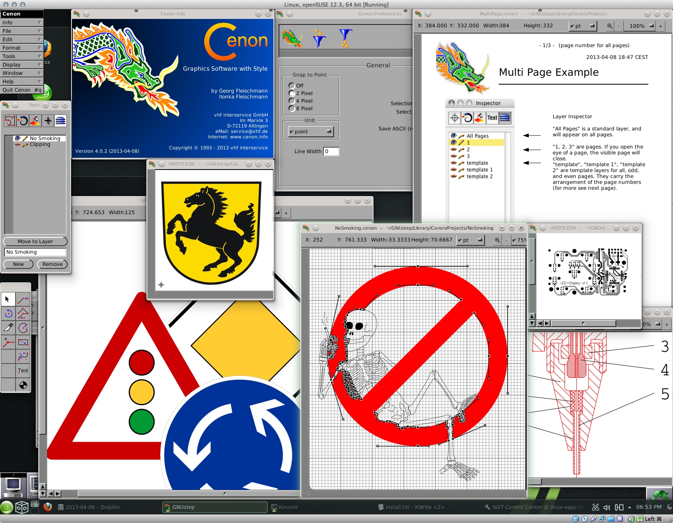Open the Tools menu in Cenon menu
Screen dimensions: 673x523
pos(22,56)
